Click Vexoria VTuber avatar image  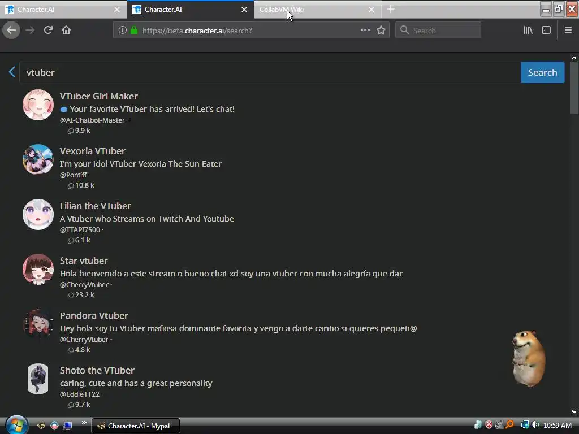[38, 159]
